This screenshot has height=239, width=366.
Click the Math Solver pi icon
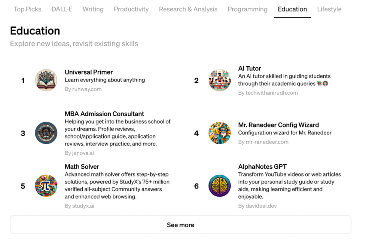tap(46, 186)
